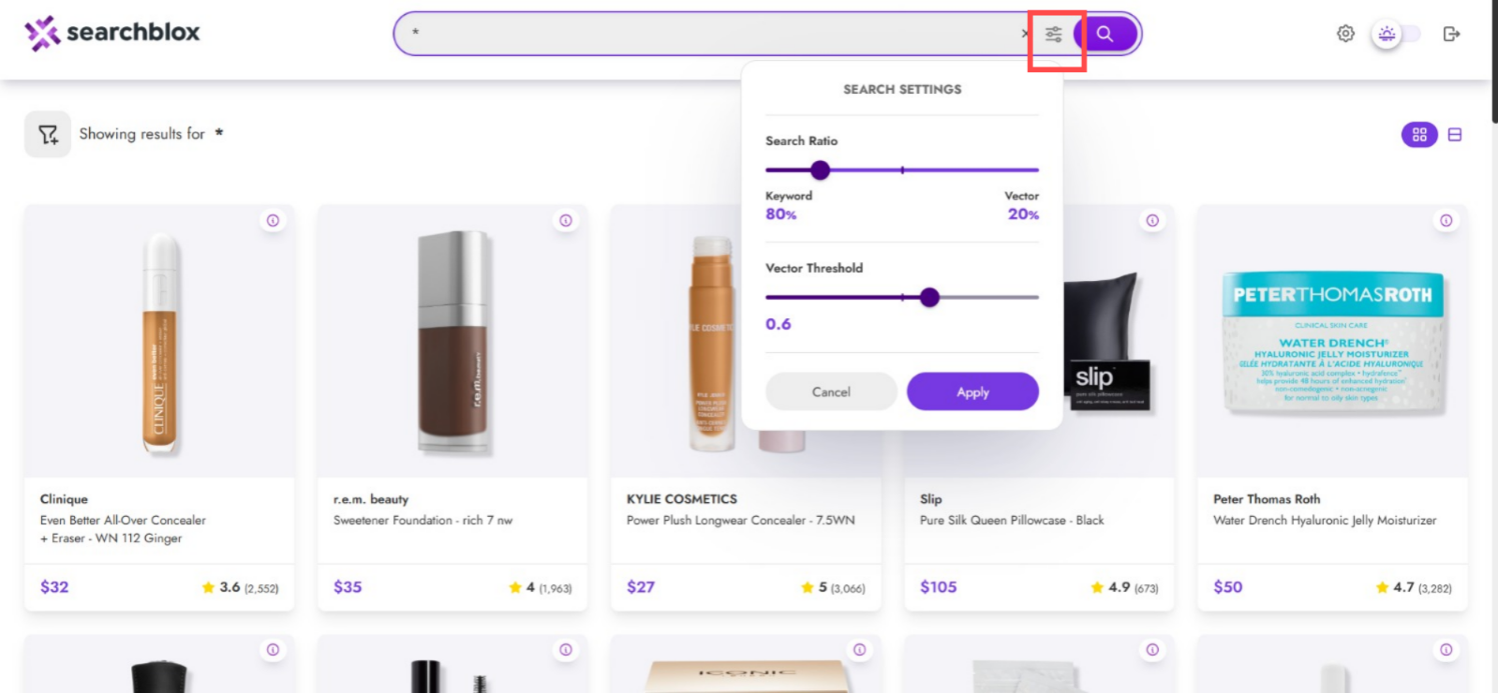Open the gear settings icon in header
The height and width of the screenshot is (693, 1498).
coord(1345,34)
